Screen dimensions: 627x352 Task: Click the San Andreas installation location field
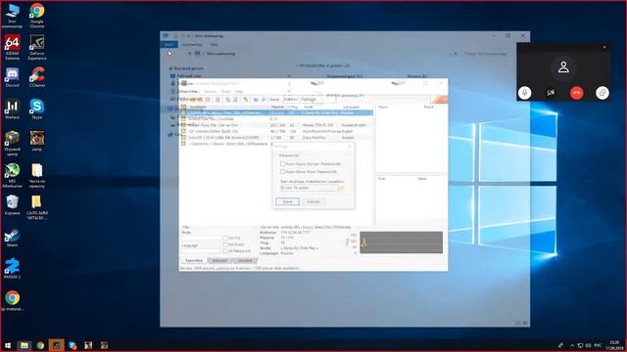click(x=309, y=188)
